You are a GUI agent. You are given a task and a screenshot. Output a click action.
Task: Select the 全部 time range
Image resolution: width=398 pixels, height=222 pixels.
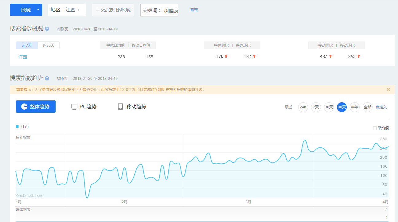(367, 107)
